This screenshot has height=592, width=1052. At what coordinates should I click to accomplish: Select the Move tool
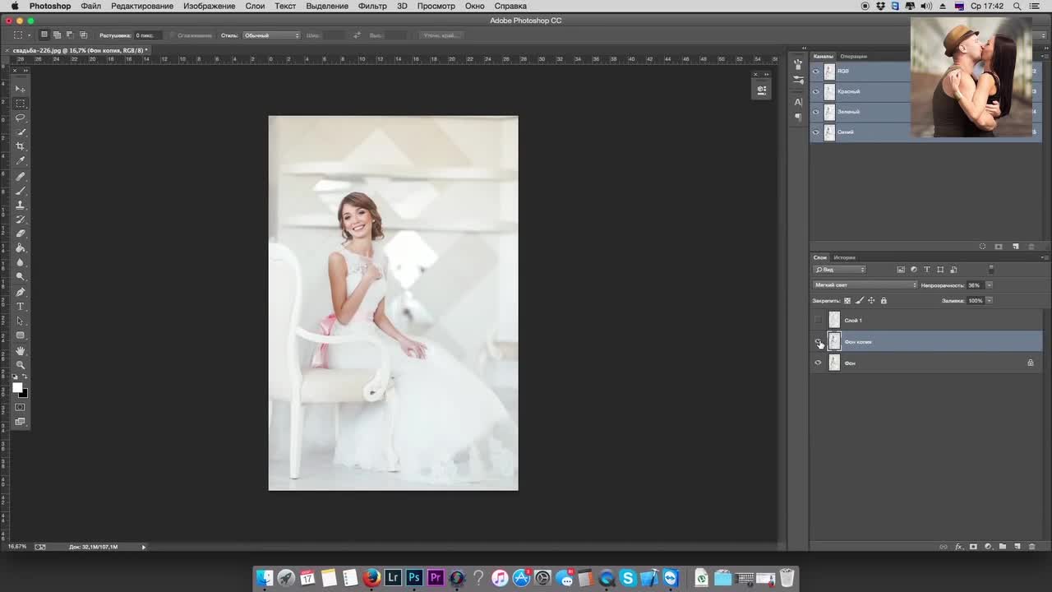[21, 88]
